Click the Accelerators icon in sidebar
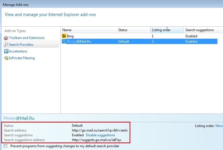 pyautogui.click(x=6, y=51)
